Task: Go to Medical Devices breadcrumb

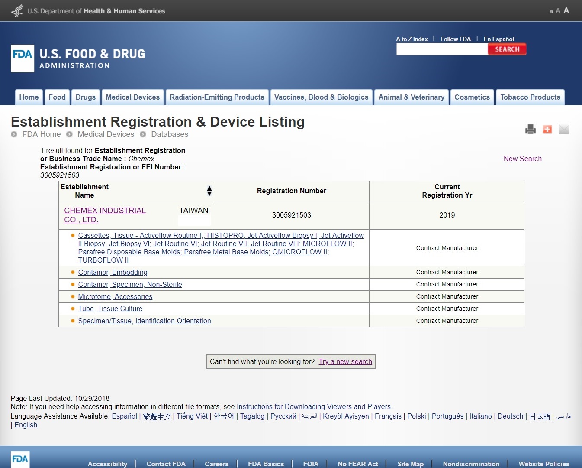Action: (106, 134)
